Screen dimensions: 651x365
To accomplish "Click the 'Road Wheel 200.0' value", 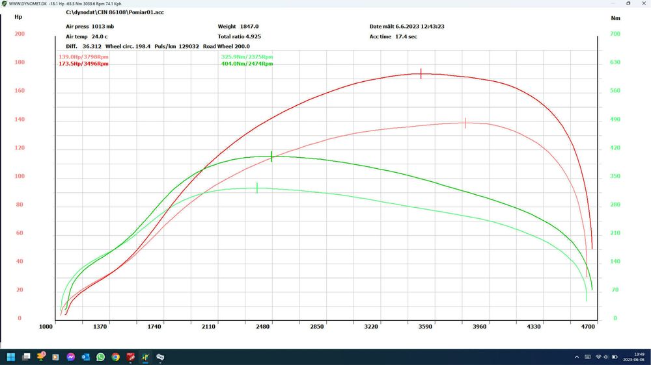I will (x=227, y=46).
